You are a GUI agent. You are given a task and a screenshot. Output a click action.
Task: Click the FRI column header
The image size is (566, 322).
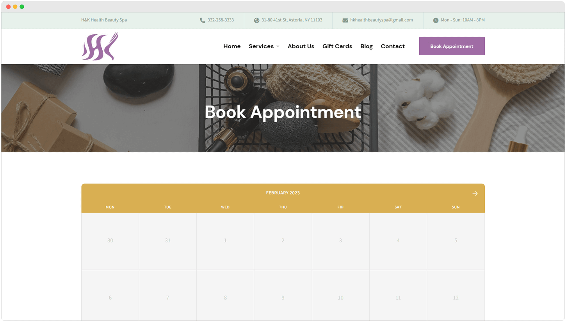[340, 207]
